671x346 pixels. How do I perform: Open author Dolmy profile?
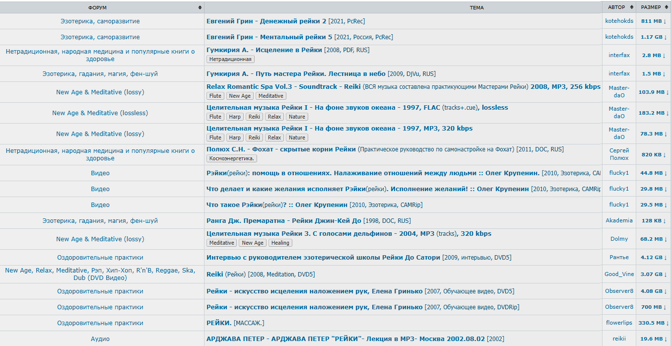pos(619,239)
